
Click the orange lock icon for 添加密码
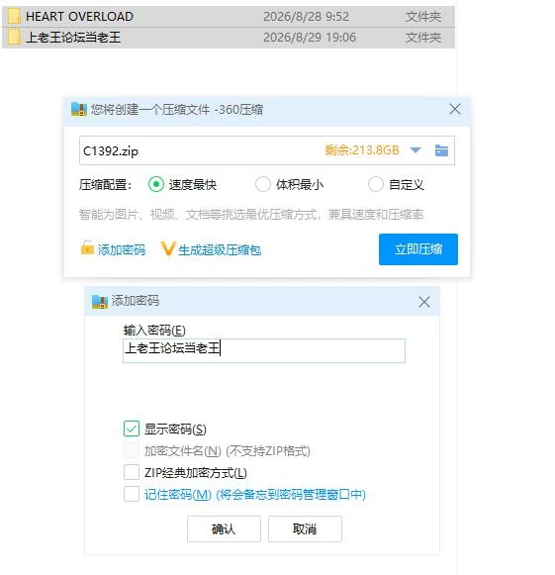click(x=87, y=247)
